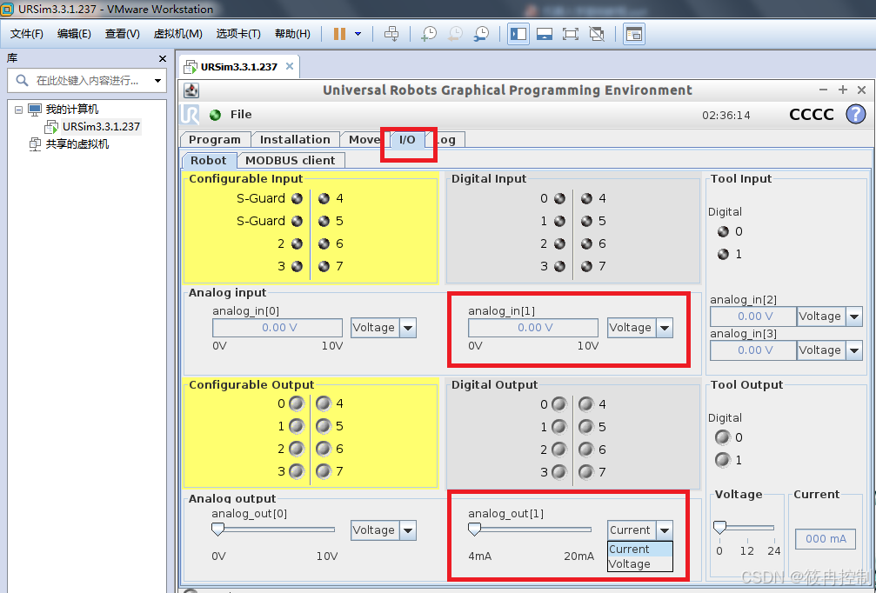Click the analog_out[1] Current combo box
The width and height of the screenshot is (876, 593).
click(x=639, y=530)
